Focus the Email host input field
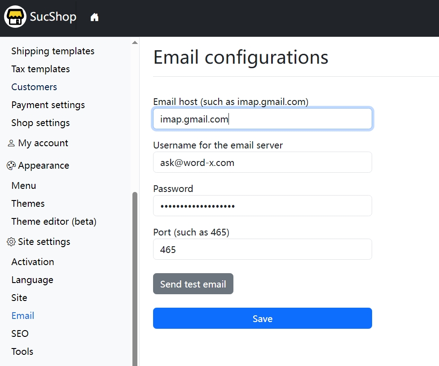439x366 pixels. pyautogui.click(x=262, y=119)
